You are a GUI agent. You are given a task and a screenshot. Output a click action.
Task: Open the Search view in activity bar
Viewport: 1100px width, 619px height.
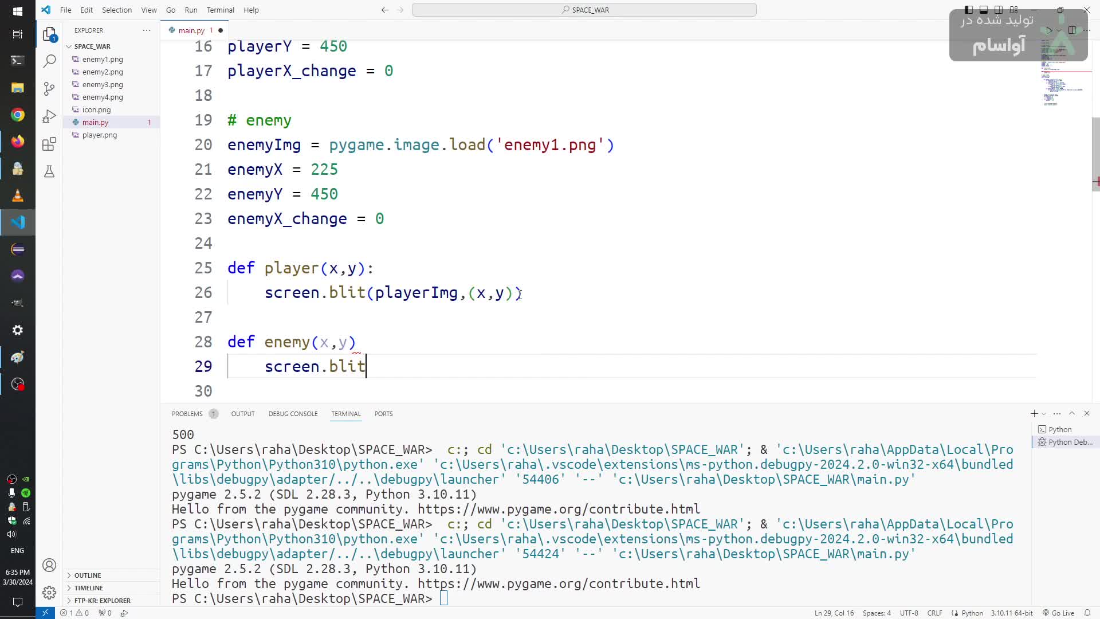[50, 61]
